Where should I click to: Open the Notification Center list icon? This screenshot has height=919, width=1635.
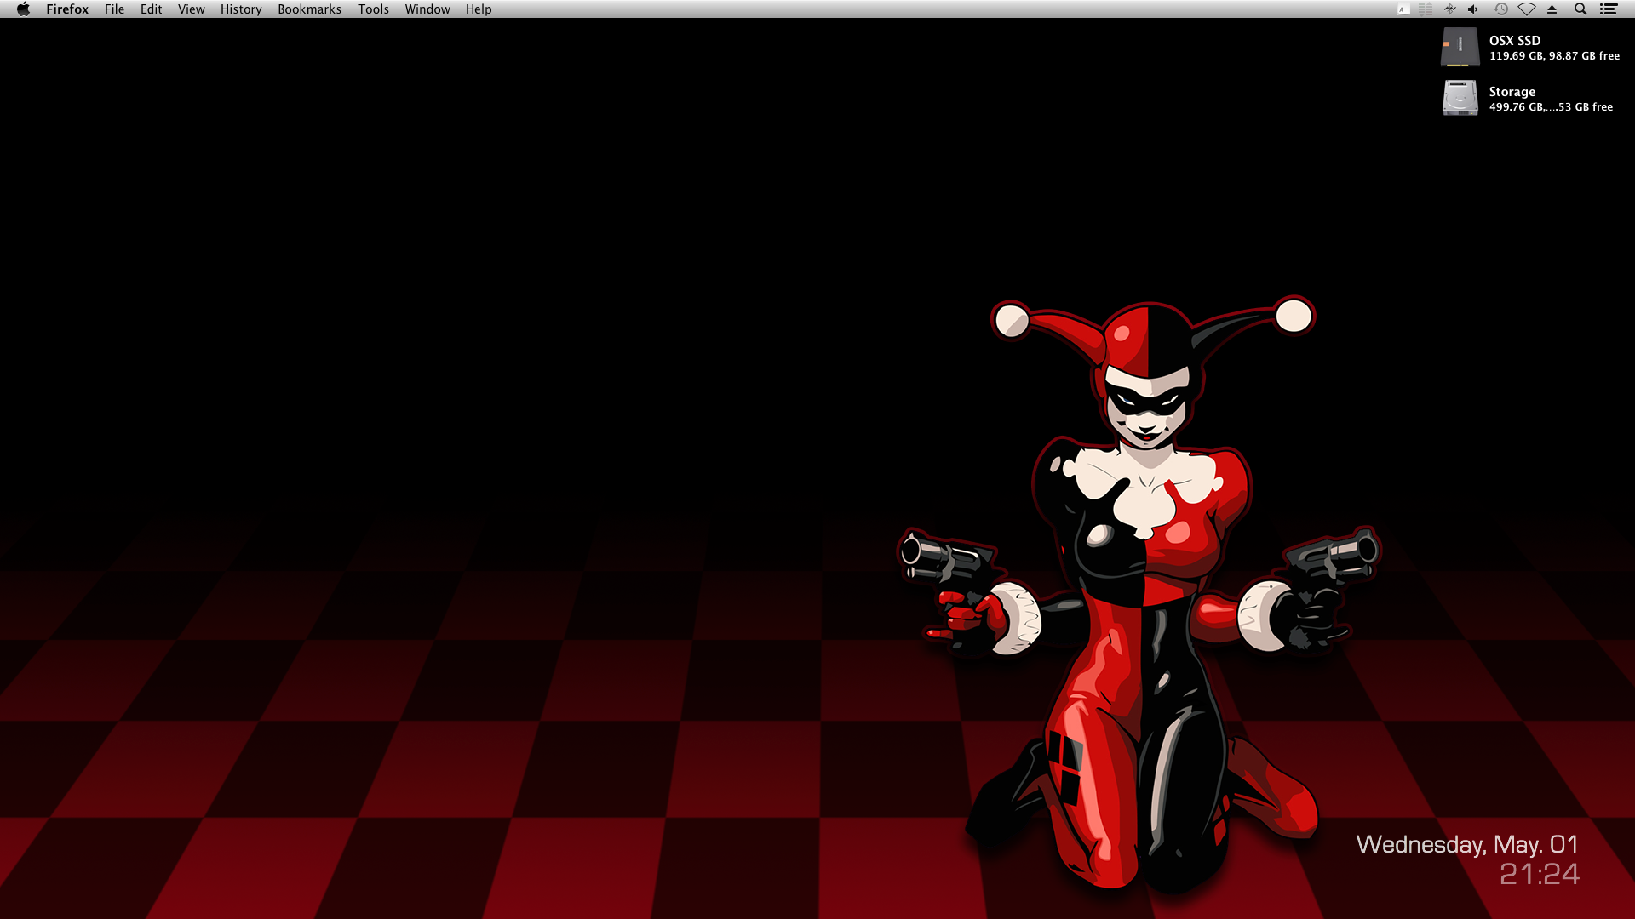[1608, 9]
